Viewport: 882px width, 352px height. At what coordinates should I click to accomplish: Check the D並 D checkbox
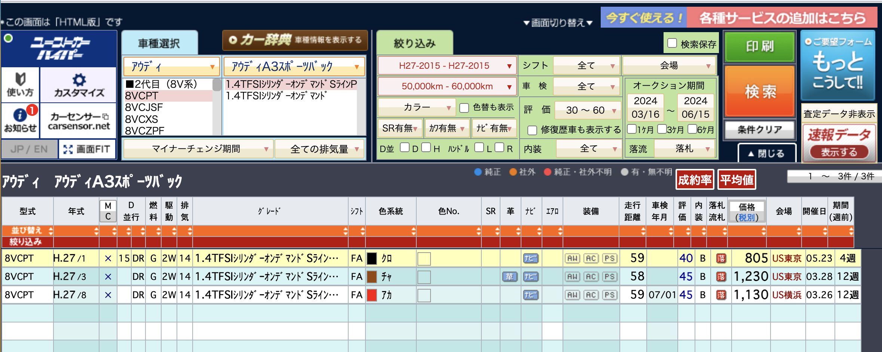click(x=405, y=147)
